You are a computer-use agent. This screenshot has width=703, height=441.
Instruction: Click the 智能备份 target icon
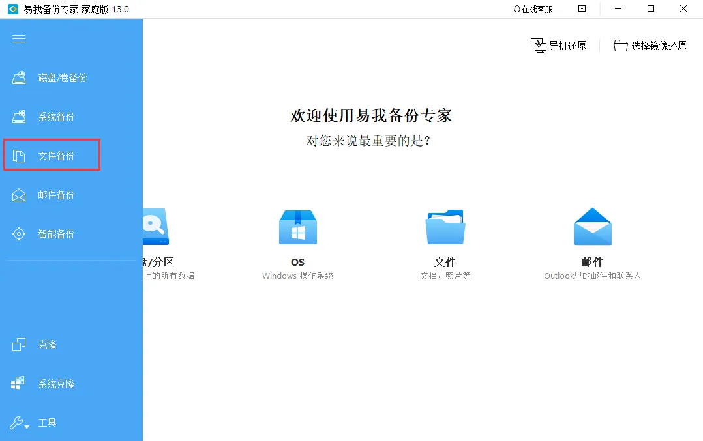tap(19, 235)
